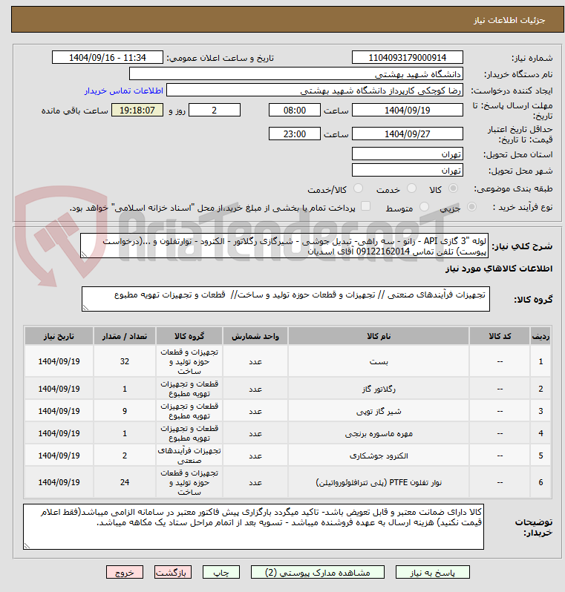
Task: Click the requester field رضا کوچکی کارپرداز
Action: click(315, 91)
